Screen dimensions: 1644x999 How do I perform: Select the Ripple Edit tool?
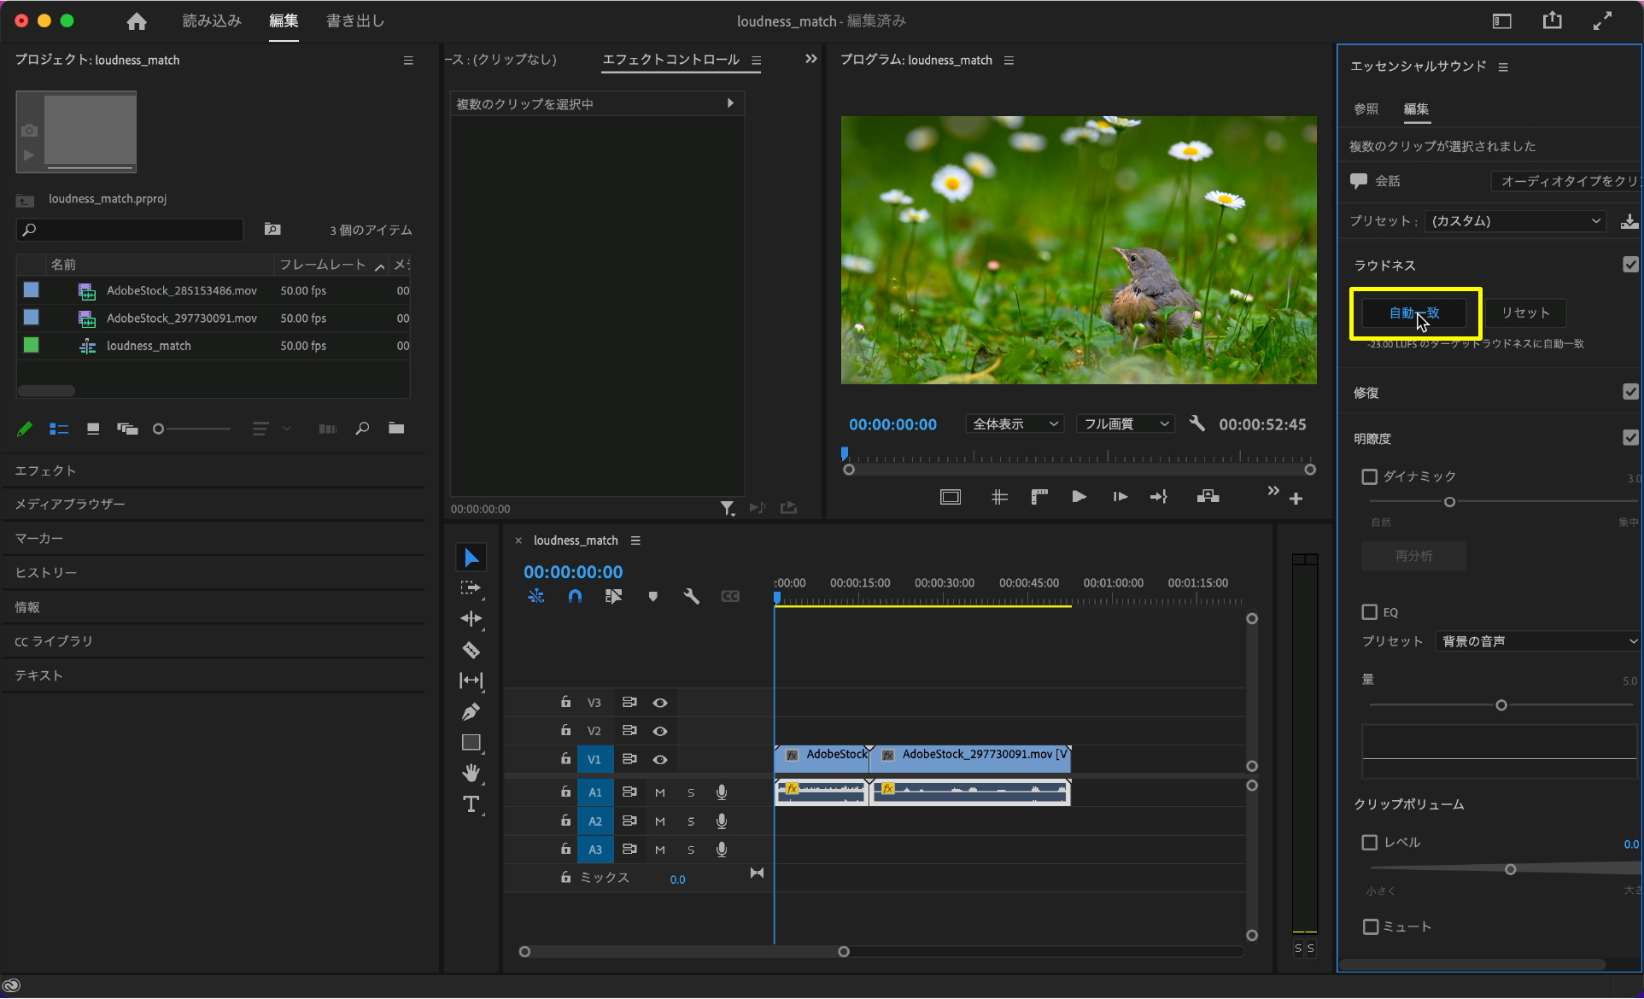tap(471, 619)
